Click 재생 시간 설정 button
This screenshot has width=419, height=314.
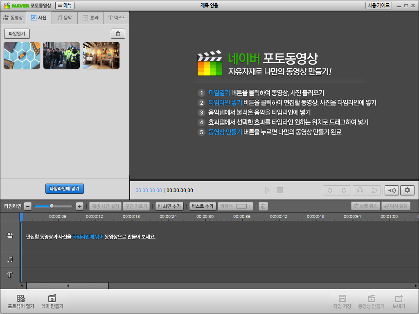pos(105,206)
